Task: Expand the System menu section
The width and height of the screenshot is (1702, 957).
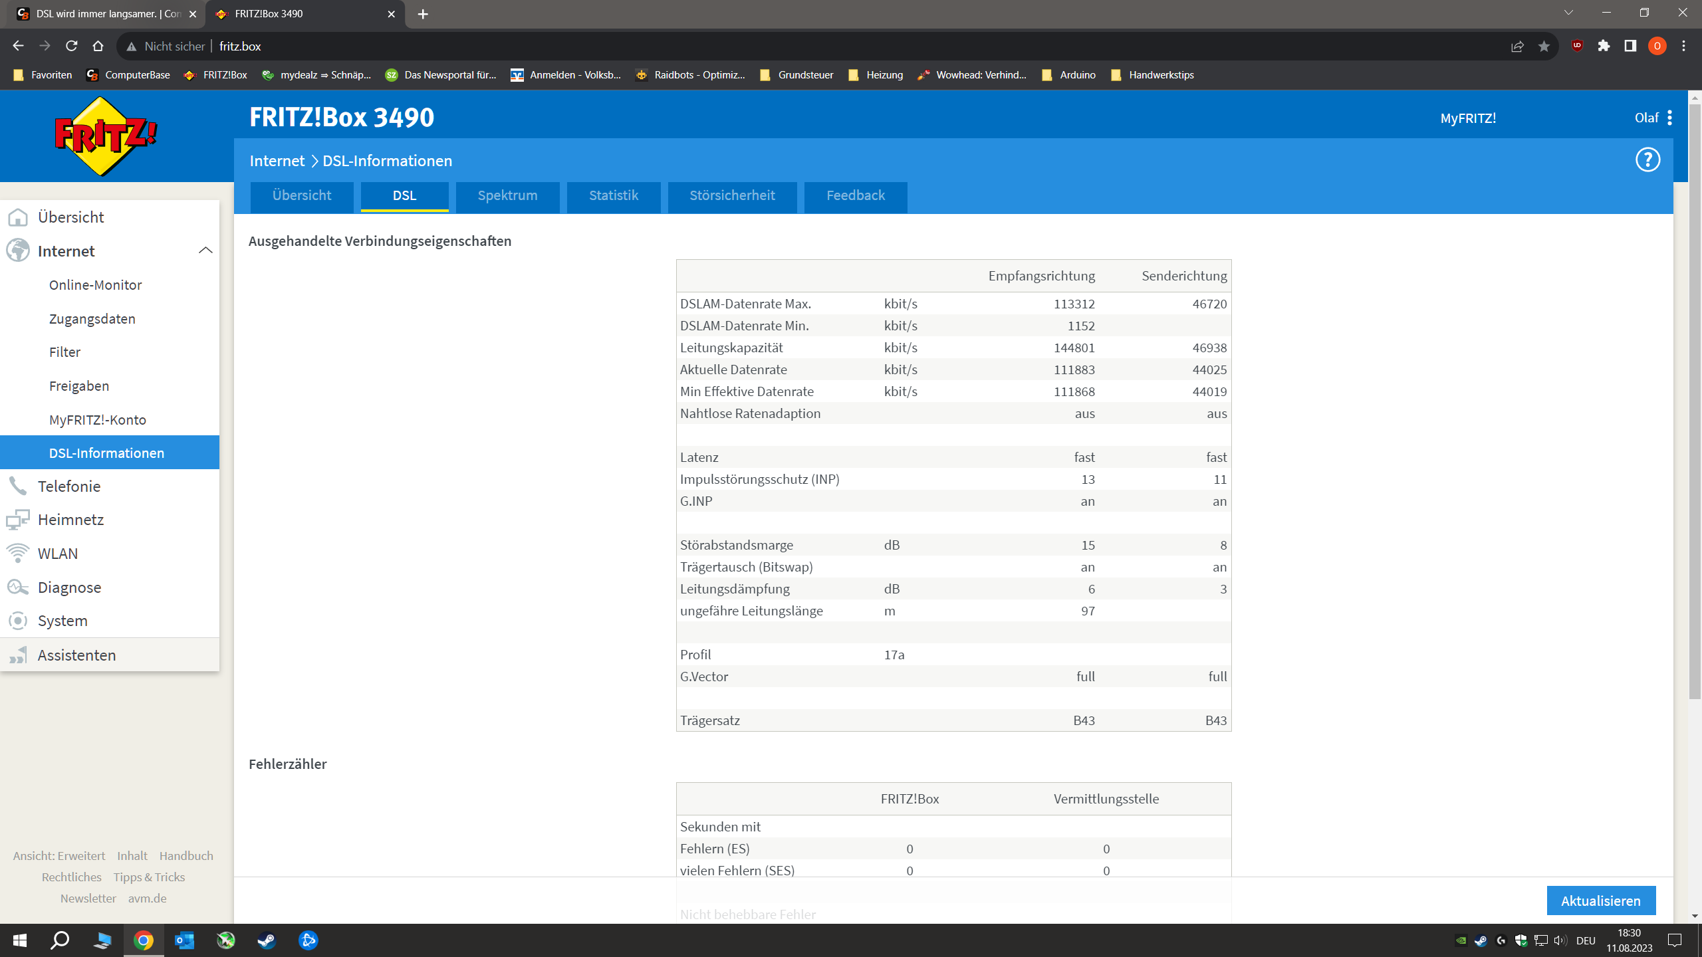Action: tap(62, 621)
